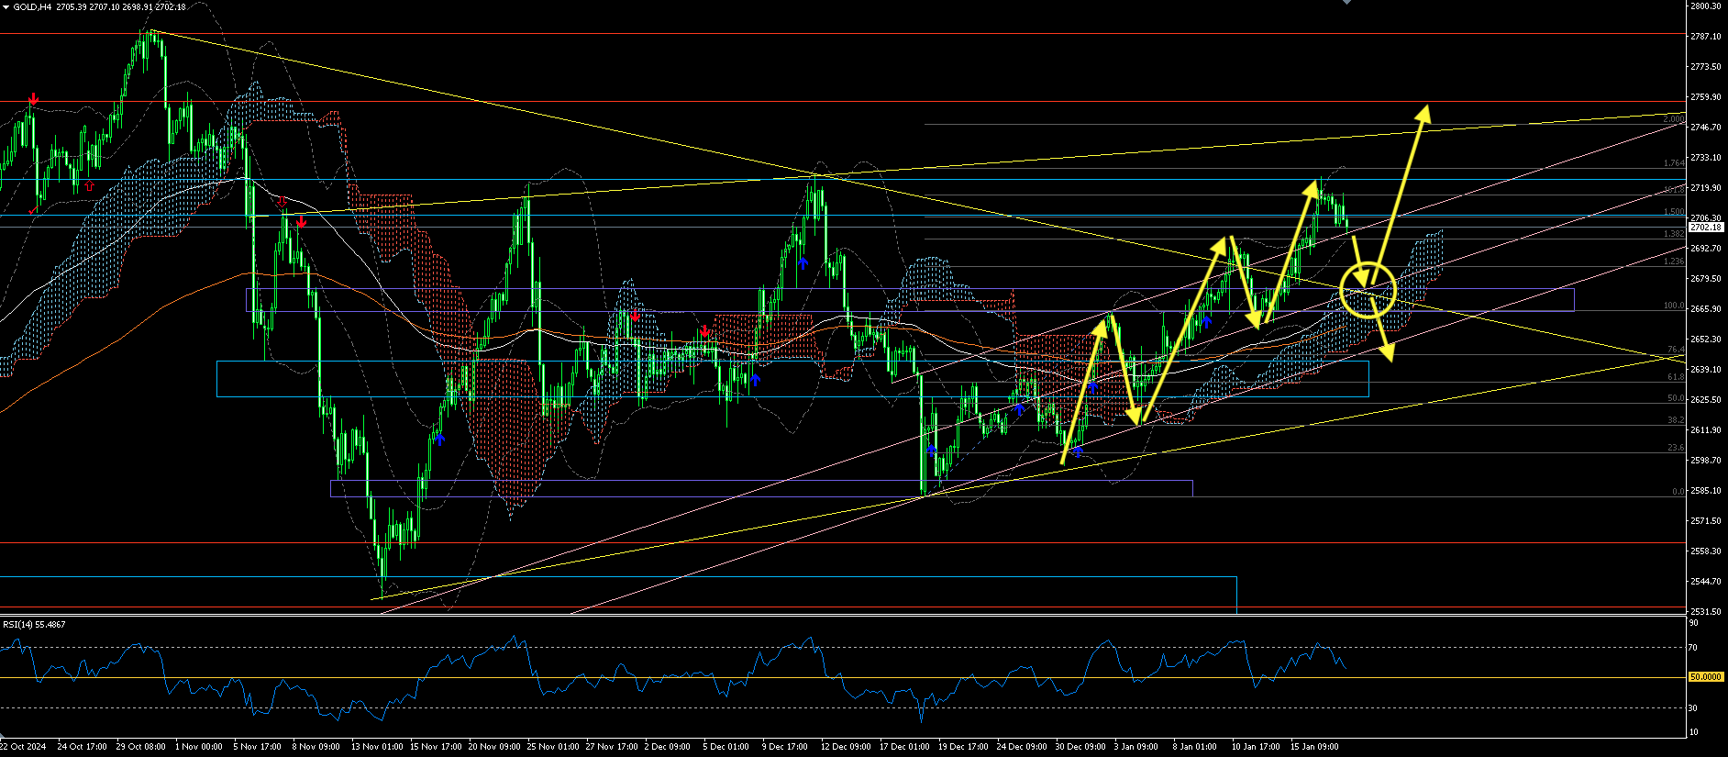This screenshot has height=757, width=1728.
Task: Click the 90 level on the RSI scale
Action: [1694, 623]
